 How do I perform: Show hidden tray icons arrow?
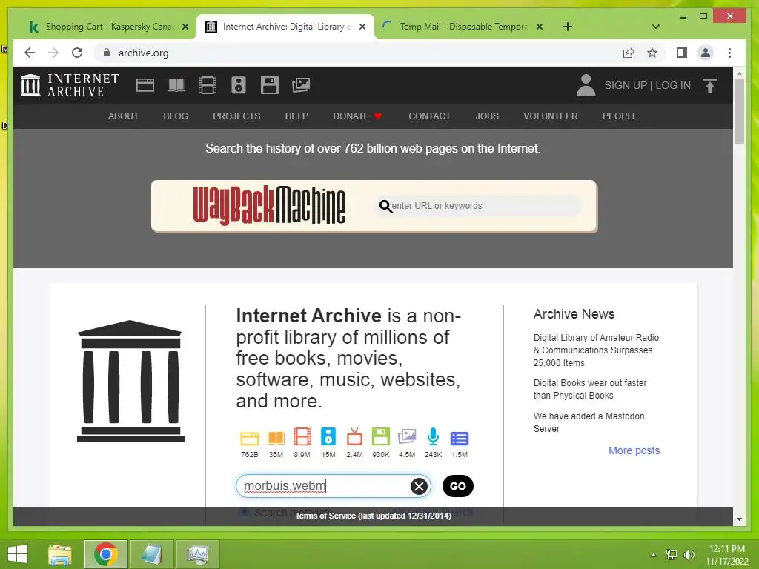pyautogui.click(x=653, y=555)
